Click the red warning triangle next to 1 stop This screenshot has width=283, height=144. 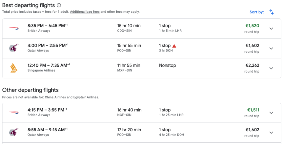coord(174,46)
